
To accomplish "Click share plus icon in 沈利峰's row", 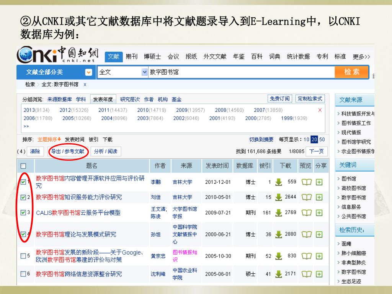I will point(319,274).
